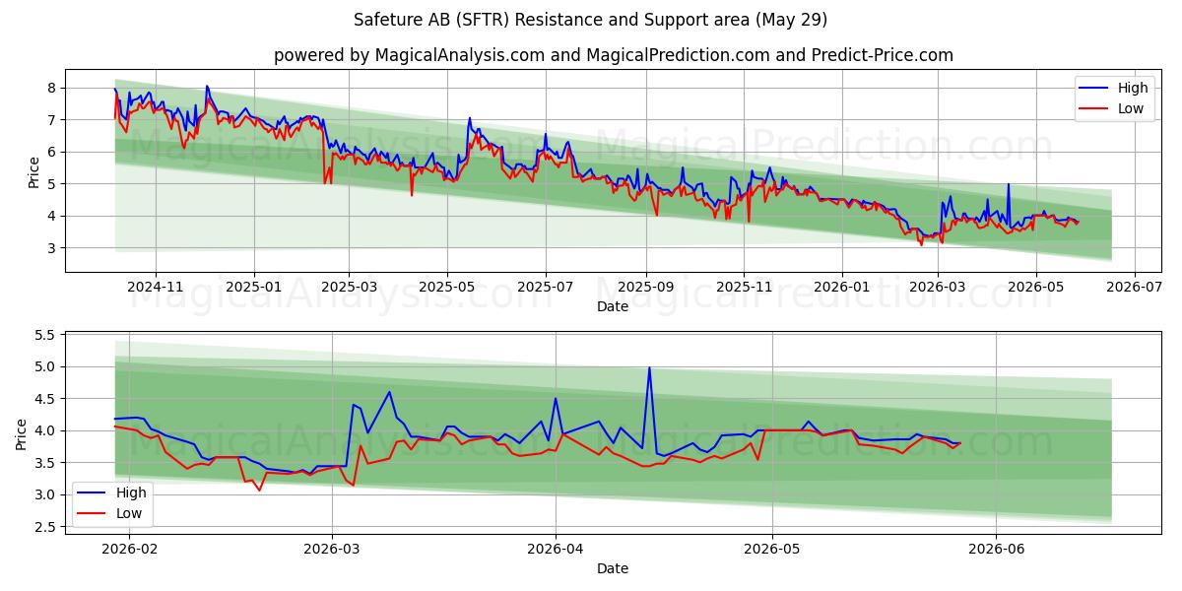Click the '2025-11' tick label
This screenshot has width=1182, height=591.
tap(745, 287)
